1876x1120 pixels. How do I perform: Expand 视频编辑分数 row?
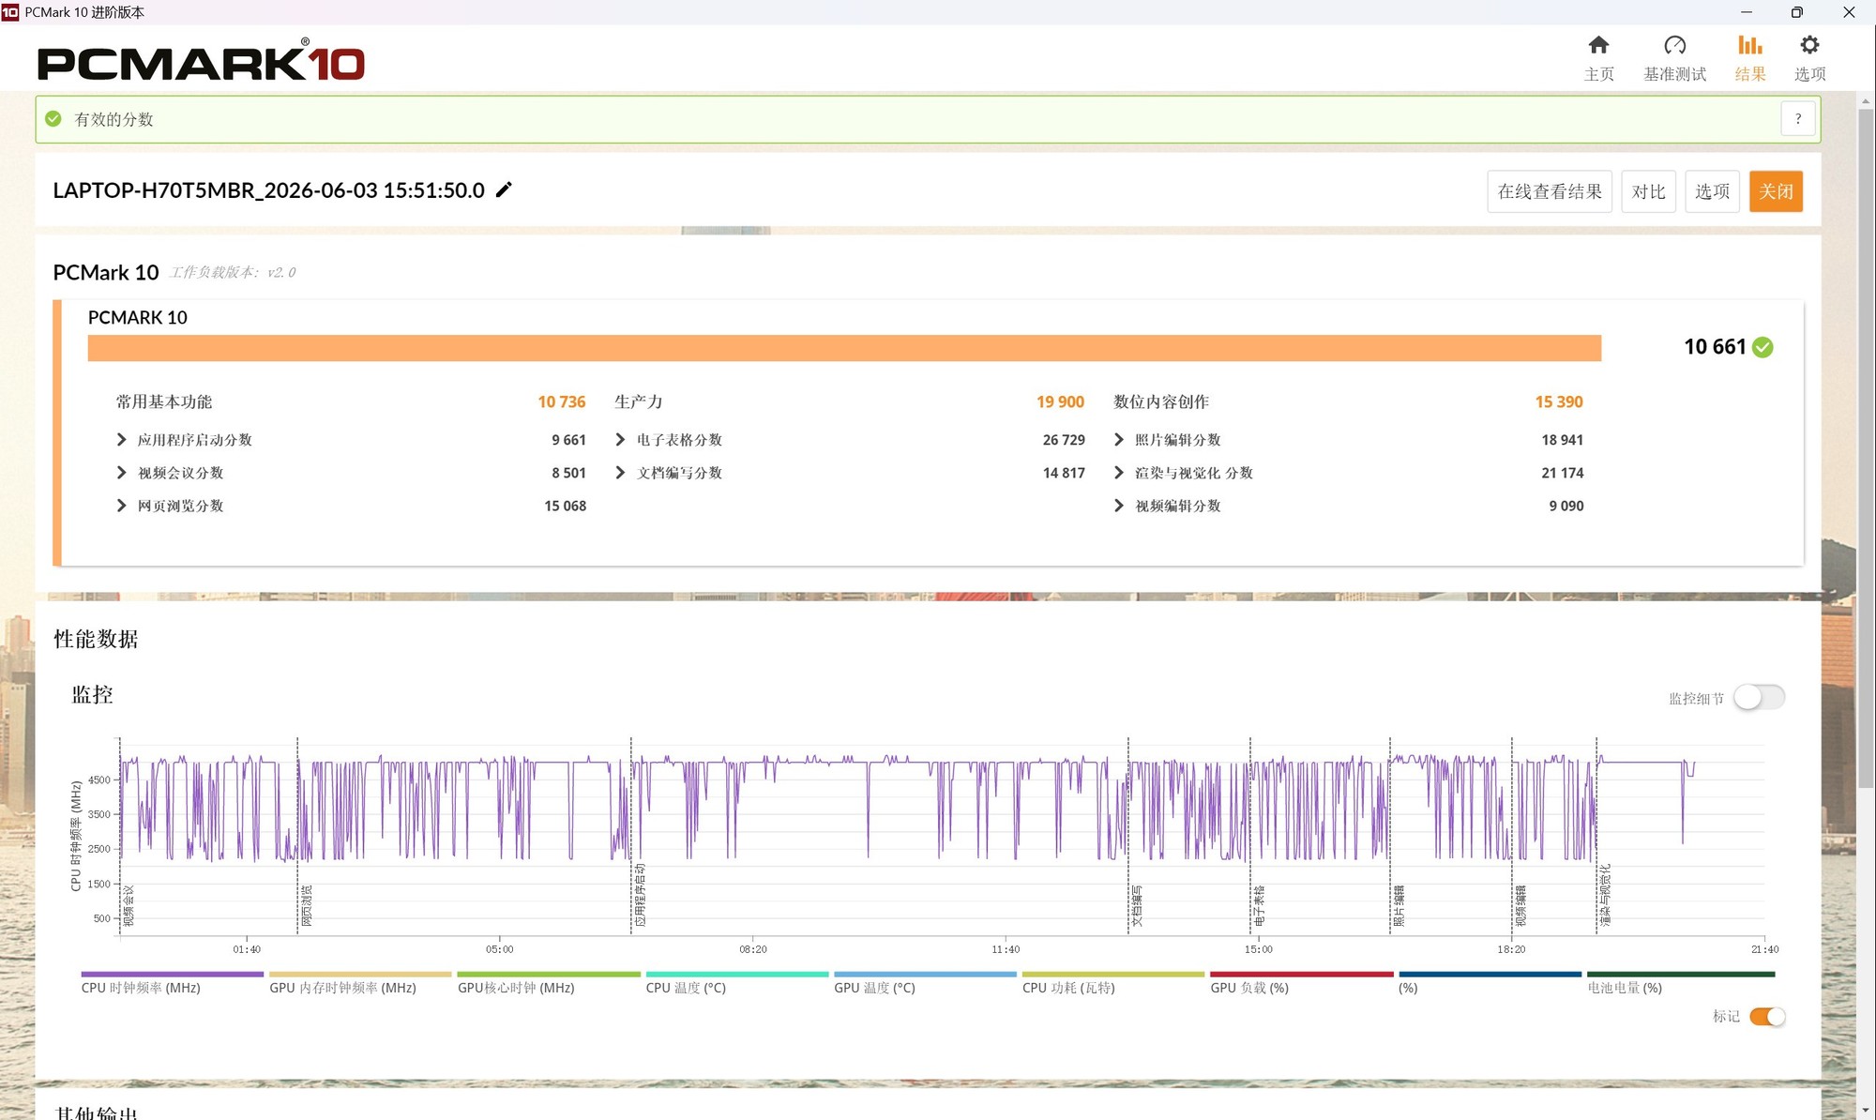click(1118, 506)
